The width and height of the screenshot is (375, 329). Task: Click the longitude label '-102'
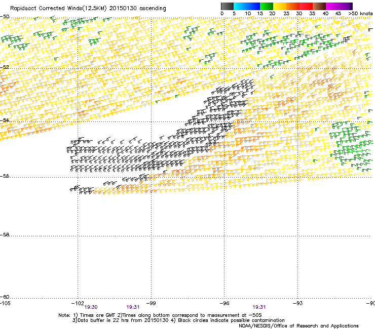(x=78, y=303)
